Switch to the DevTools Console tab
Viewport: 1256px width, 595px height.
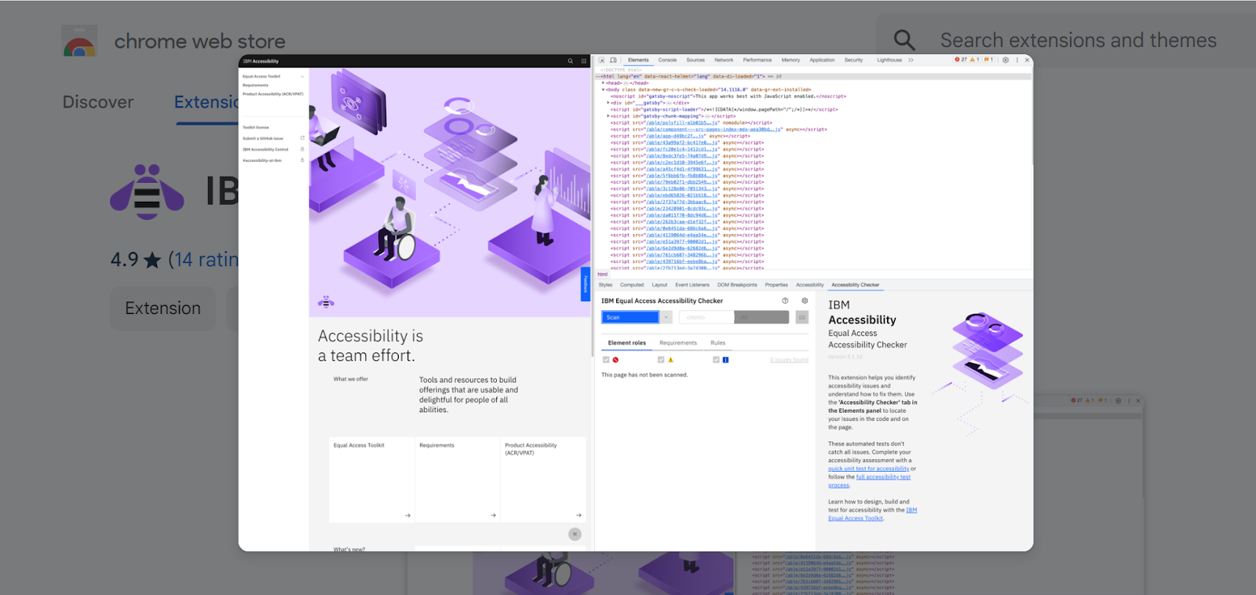coord(667,60)
